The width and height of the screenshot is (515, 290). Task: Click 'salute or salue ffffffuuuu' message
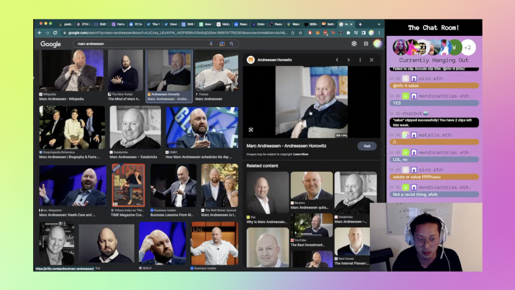[x=434, y=177]
